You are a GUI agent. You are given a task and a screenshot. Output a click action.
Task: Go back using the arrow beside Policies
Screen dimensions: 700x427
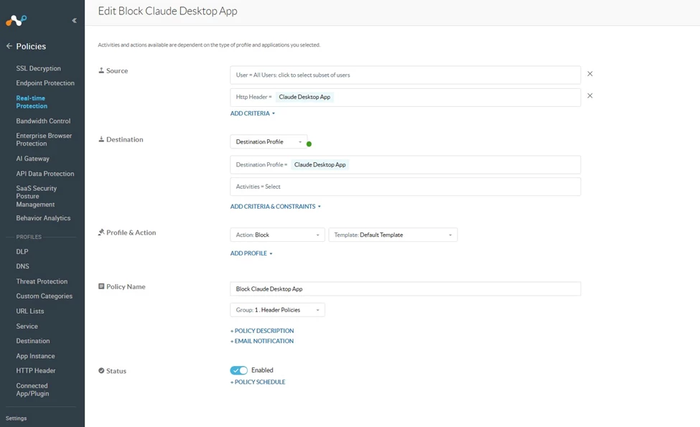pos(9,46)
